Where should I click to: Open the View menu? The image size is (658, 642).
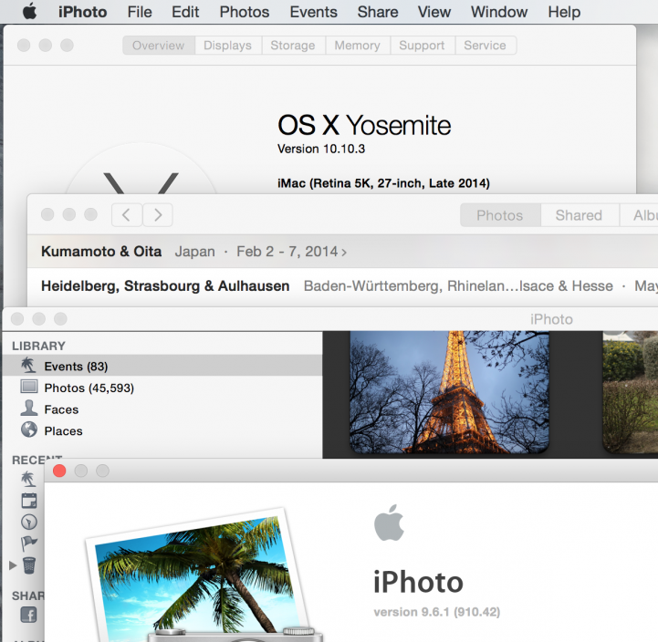pyautogui.click(x=434, y=12)
